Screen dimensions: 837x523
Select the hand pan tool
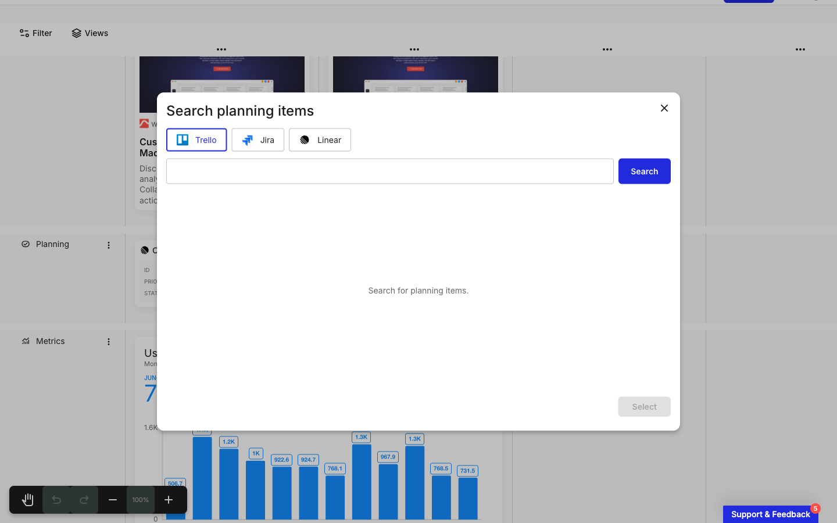pos(27,500)
